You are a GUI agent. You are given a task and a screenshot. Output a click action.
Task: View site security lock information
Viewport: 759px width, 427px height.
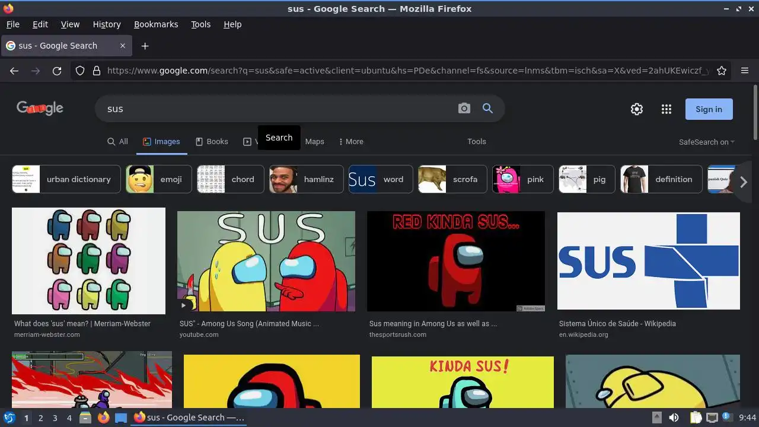(97, 71)
